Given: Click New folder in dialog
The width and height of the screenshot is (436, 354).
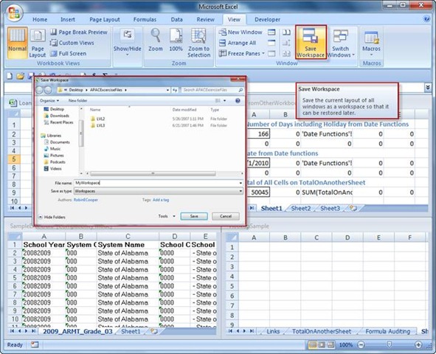Looking at the screenshot, I should [78, 100].
